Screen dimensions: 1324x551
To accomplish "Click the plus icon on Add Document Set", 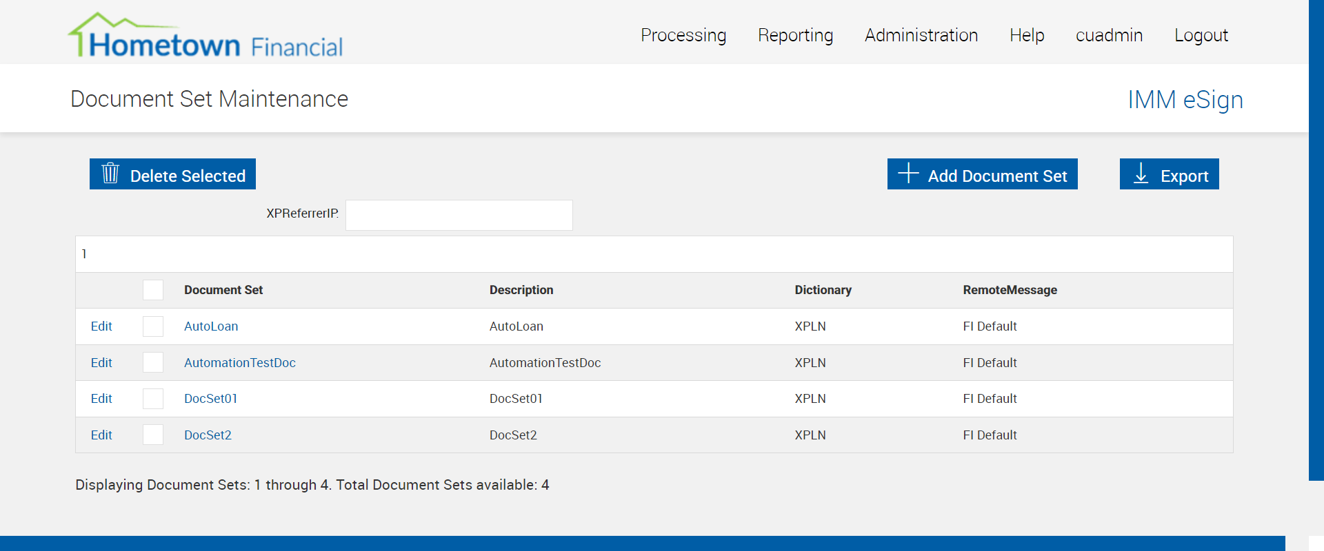I will point(908,173).
